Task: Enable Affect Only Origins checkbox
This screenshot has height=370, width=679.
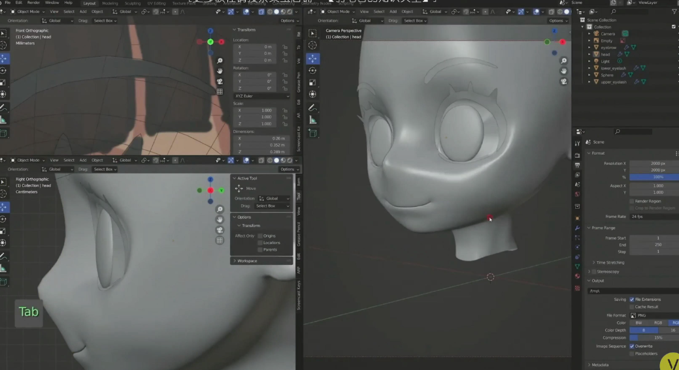Action: (260, 236)
